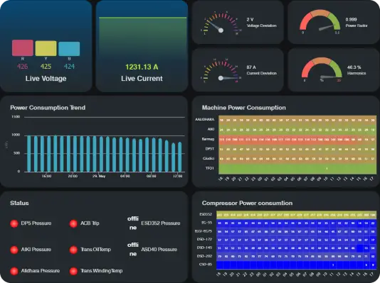Viewport: 380px width, 283px height.
Task: Click the blue B phase voltage block
Action: point(69,49)
